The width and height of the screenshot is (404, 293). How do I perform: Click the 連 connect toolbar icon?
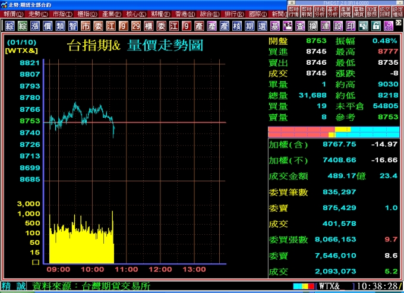(326, 26)
